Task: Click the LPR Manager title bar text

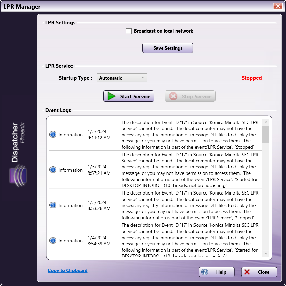Action: click(x=22, y=7)
